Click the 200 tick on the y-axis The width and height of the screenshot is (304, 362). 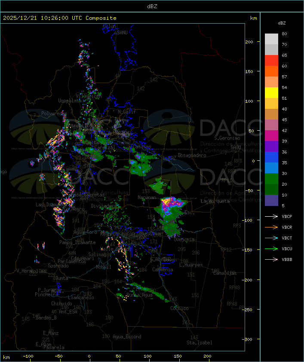click(x=249, y=42)
